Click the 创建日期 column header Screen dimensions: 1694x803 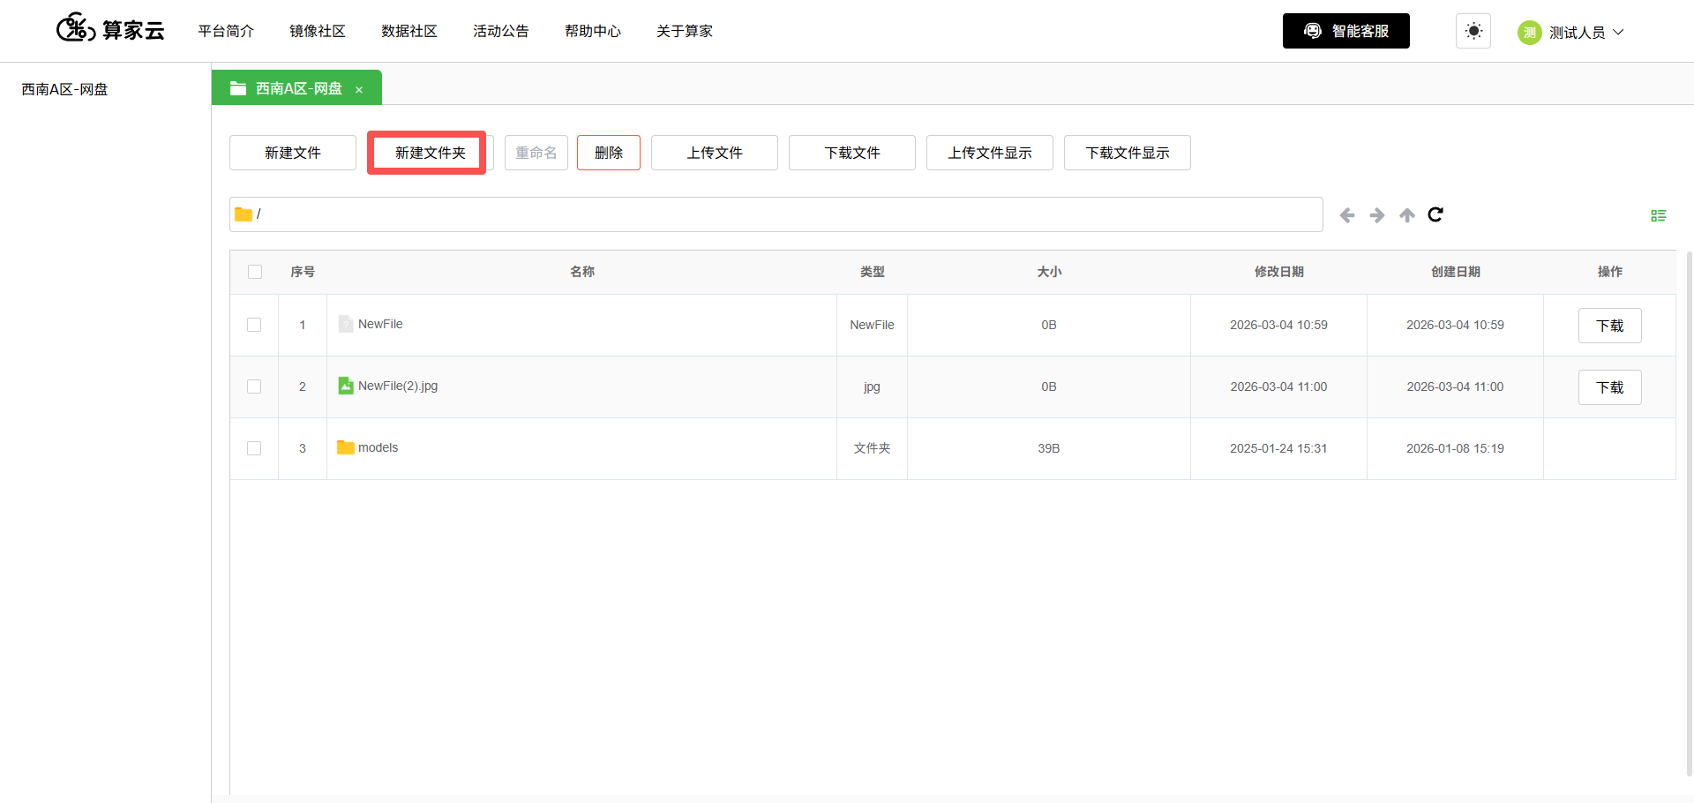click(x=1456, y=272)
